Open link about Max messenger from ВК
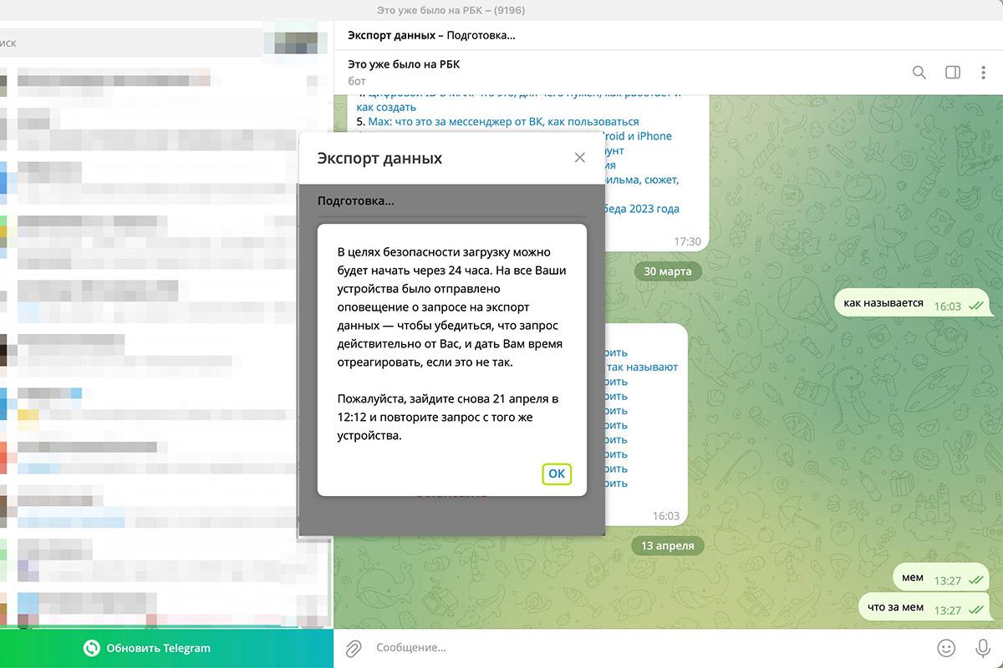 (503, 122)
